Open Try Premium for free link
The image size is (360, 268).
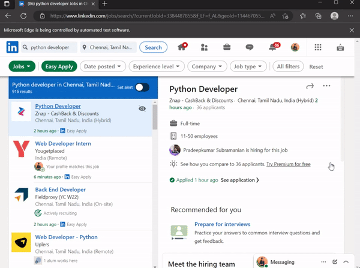[x=289, y=164]
